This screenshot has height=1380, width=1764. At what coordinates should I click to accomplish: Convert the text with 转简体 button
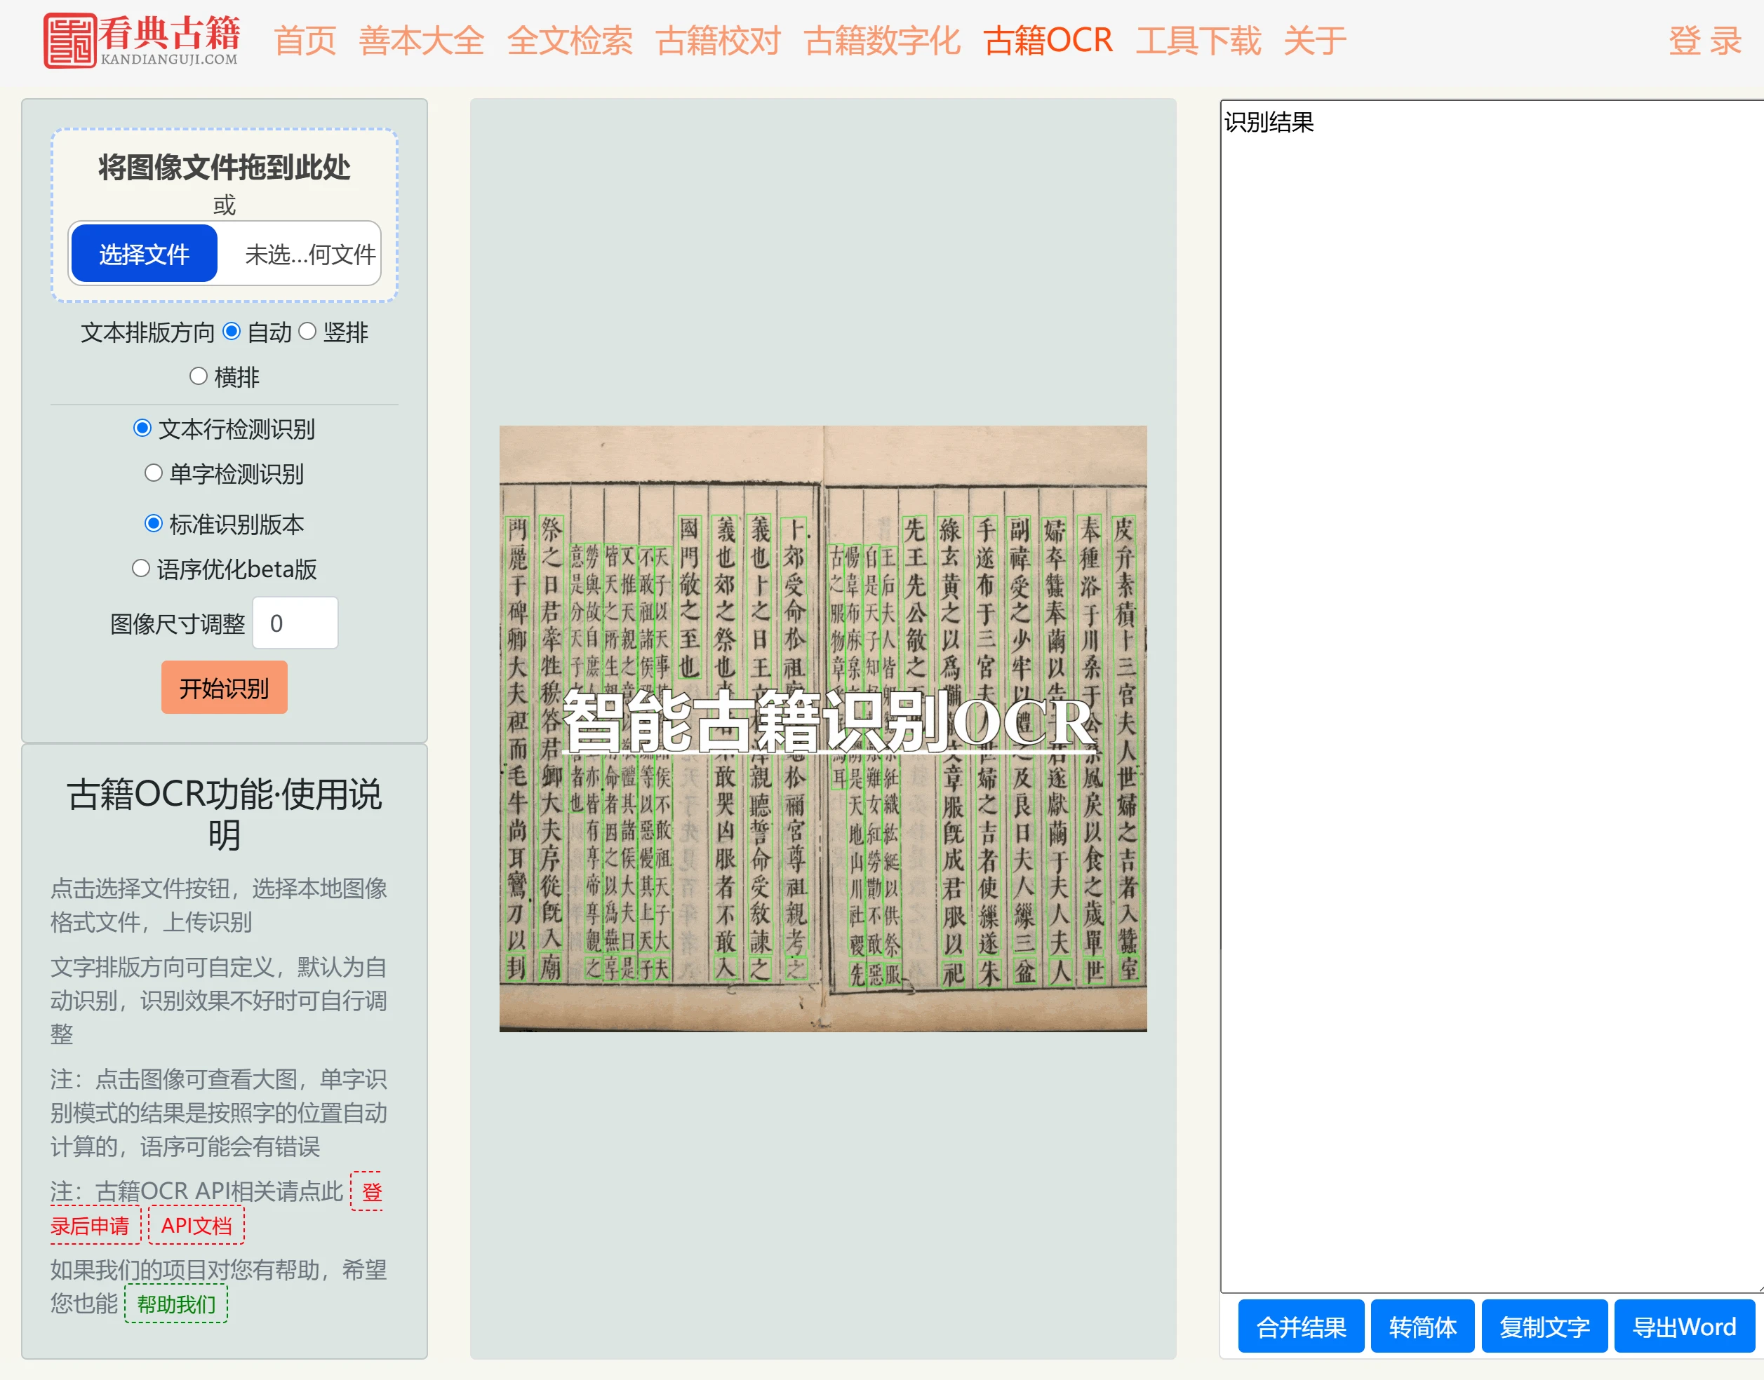[1422, 1327]
